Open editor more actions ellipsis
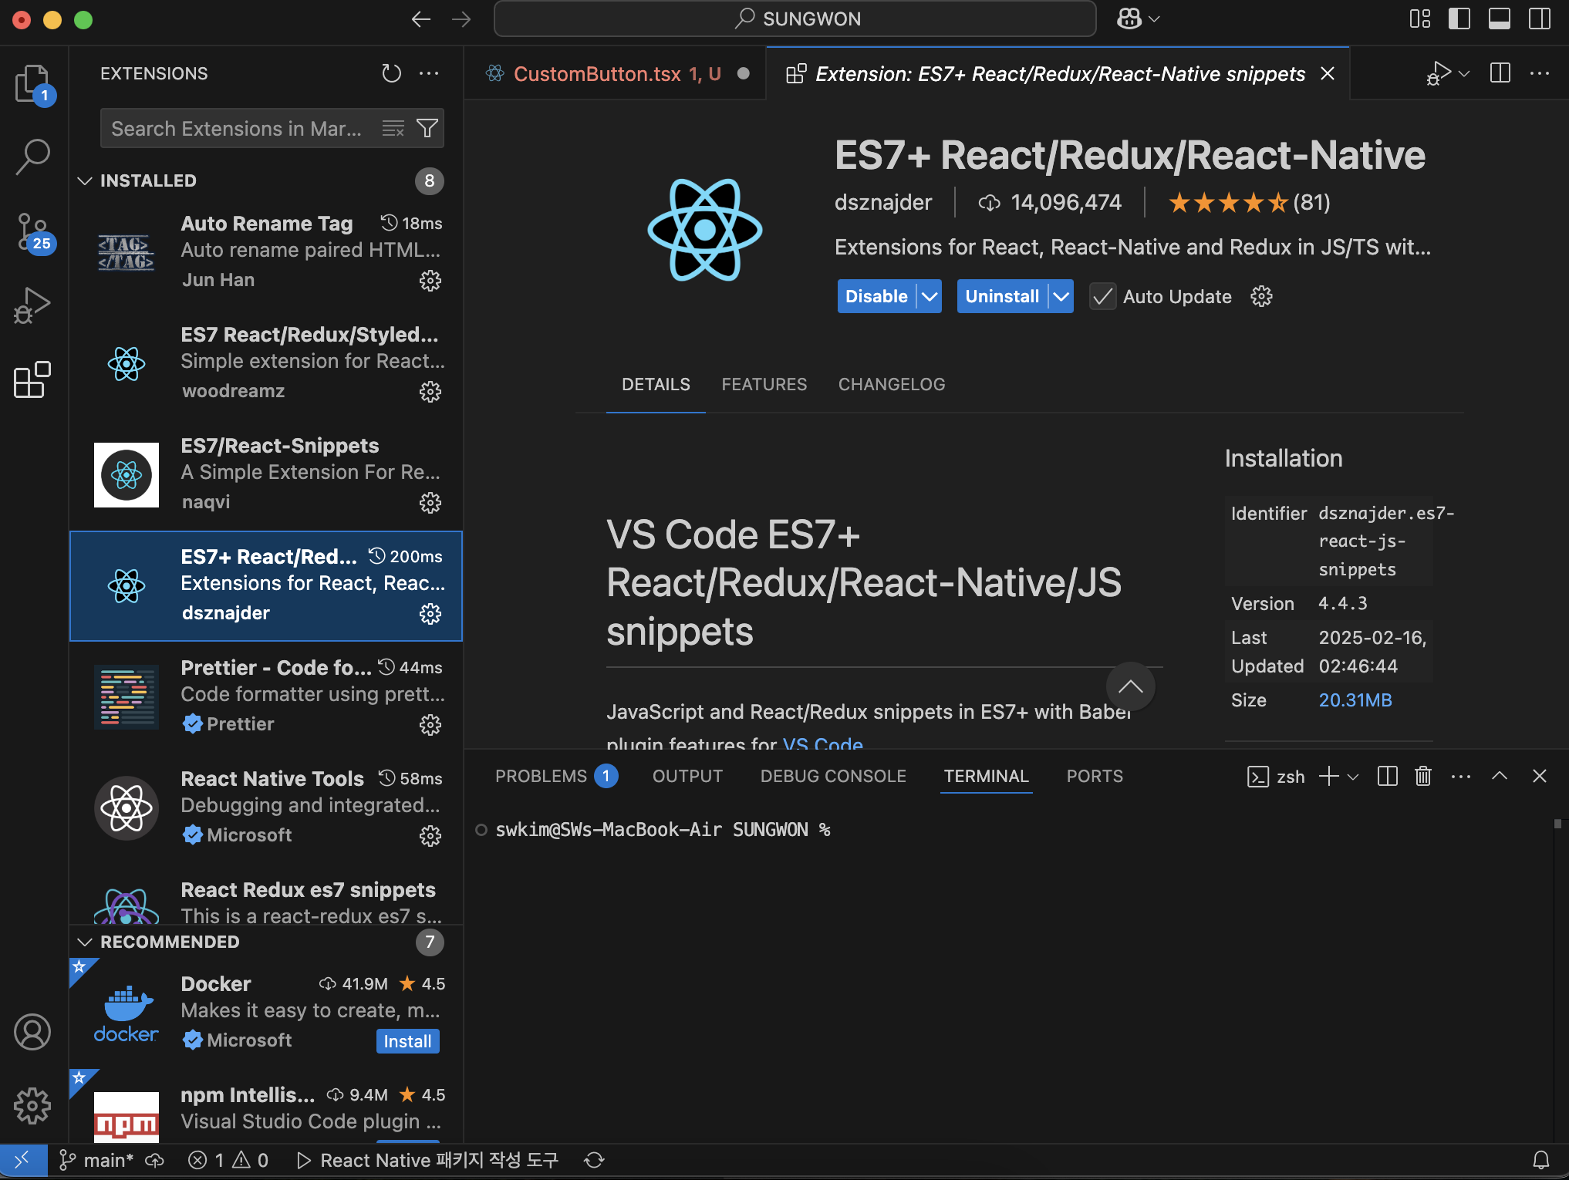This screenshot has width=1569, height=1180. click(x=1540, y=73)
